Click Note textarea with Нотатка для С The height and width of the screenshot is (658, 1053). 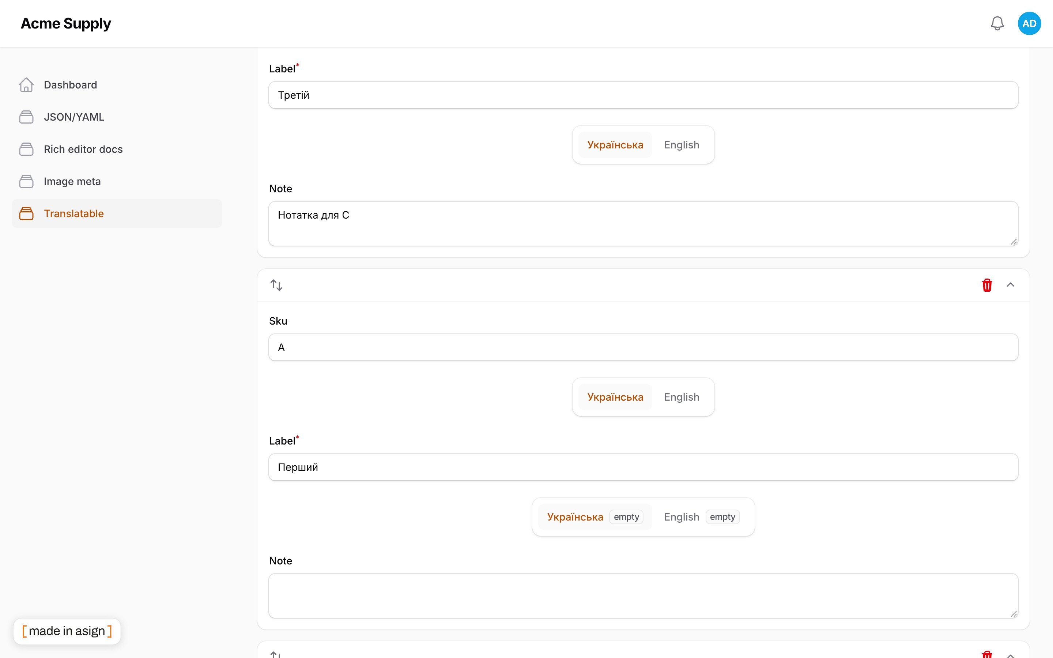pos(643,224)
